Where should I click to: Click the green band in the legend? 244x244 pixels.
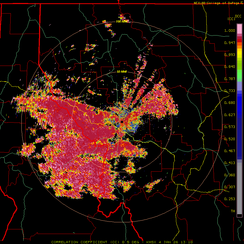tap(239, 74)
